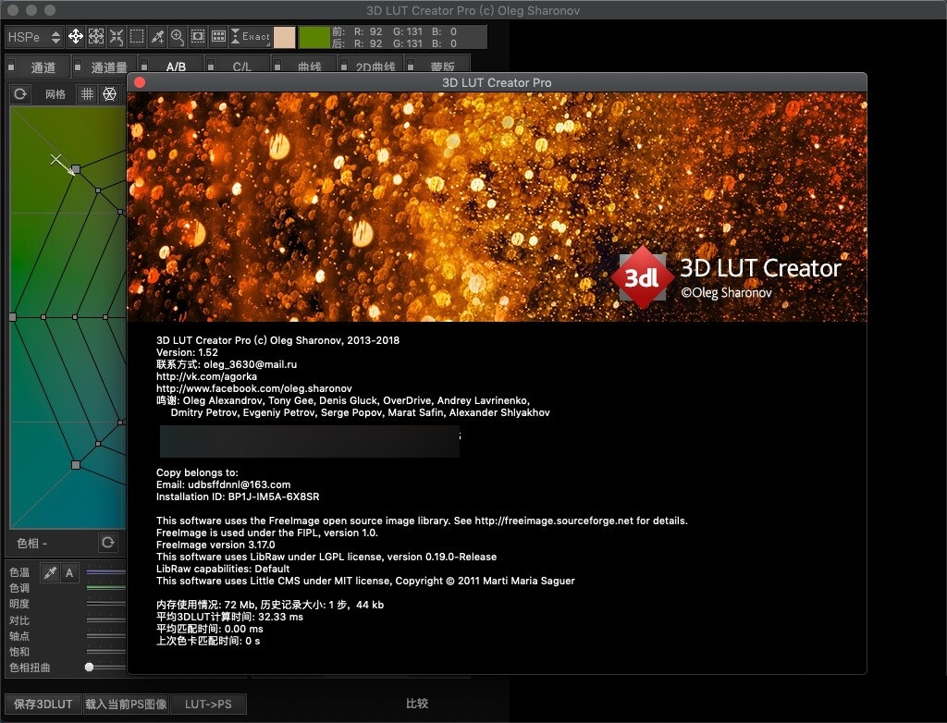Click the eyedropper color picker tool
947x723 pixels.
[157, 37]
